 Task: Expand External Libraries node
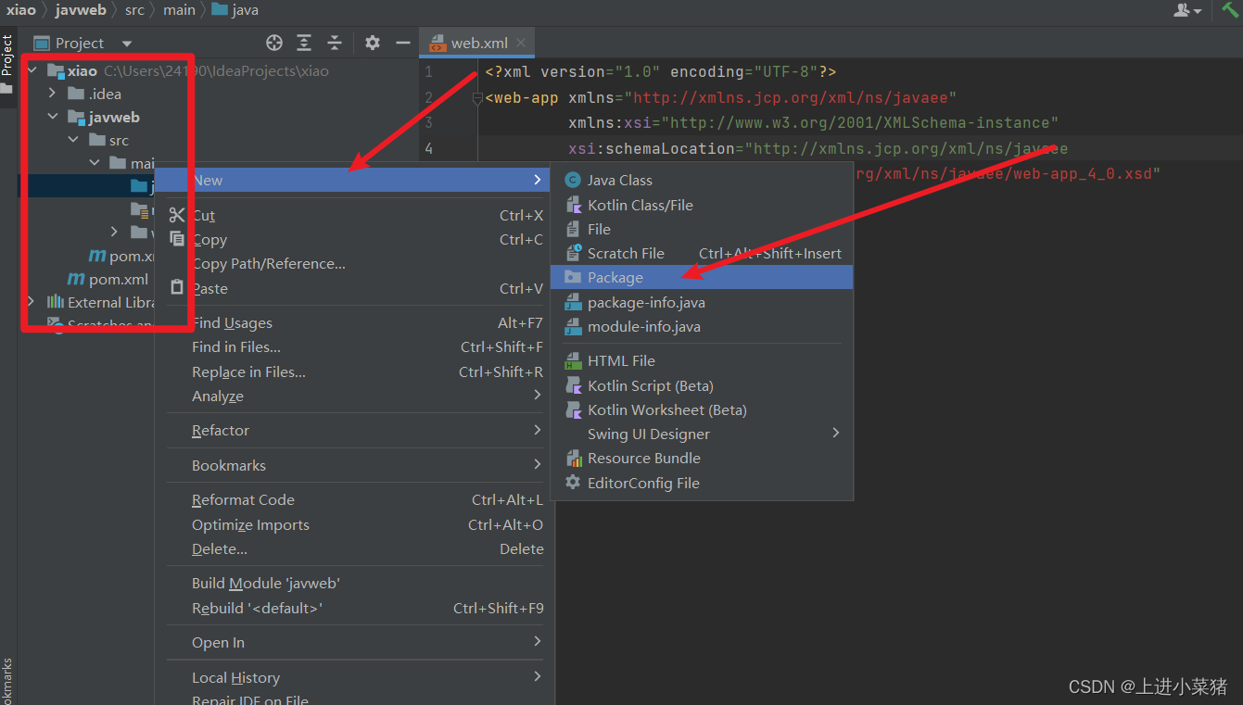point(32,302)
